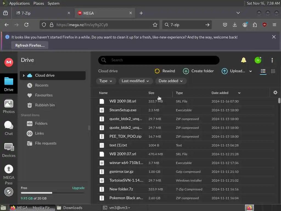Click the transfers sync icon at sidebar bottom
The height and width of the screenshot is (211, 281).
[x=9, y=192]
